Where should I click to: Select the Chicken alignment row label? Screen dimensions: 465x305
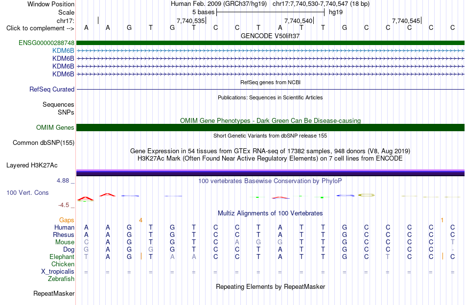point(63,264)
